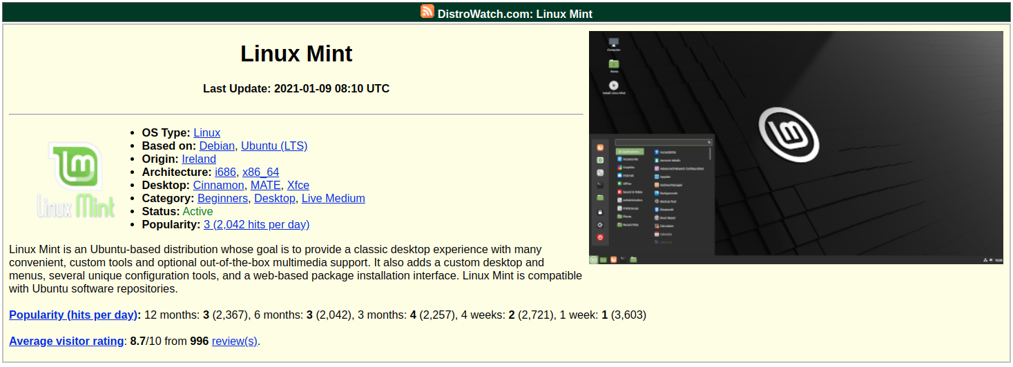Open the Xfce desktop link
The height and width of the screenshot is (367, 1013).
tap(298, 186)
